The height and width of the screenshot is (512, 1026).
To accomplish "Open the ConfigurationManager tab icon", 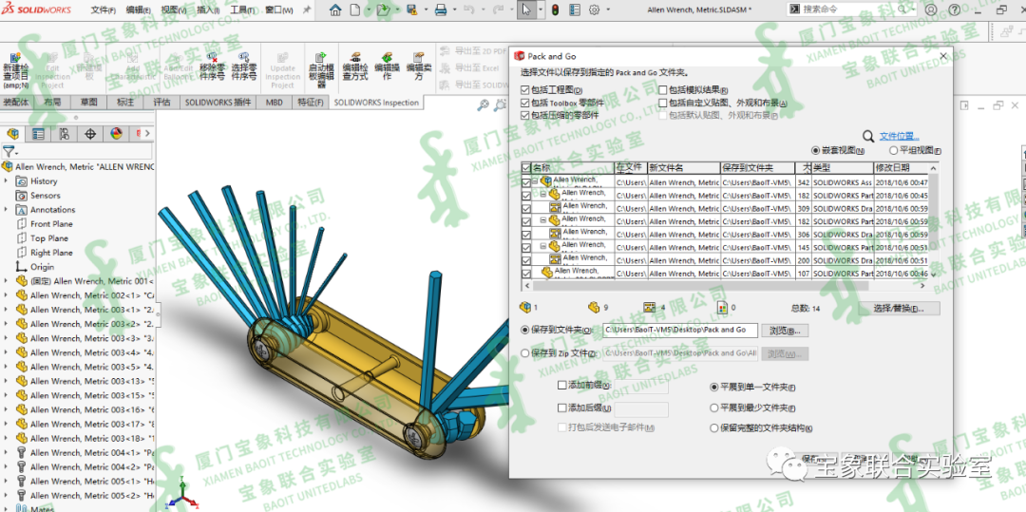I will click(x=65, y=134).
